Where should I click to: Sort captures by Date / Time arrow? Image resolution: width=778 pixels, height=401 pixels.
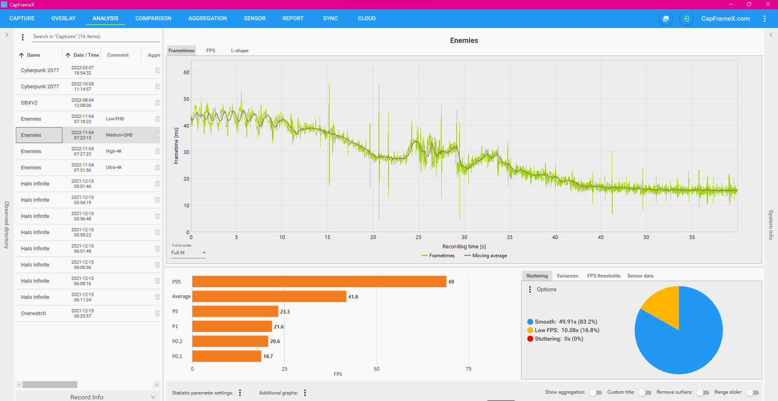68,55
